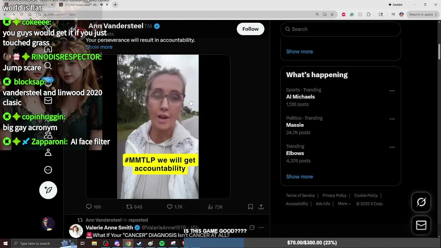The image size is (441, 248).
Task: Open File Explorer from the taskbar
Action: point(94,244)
